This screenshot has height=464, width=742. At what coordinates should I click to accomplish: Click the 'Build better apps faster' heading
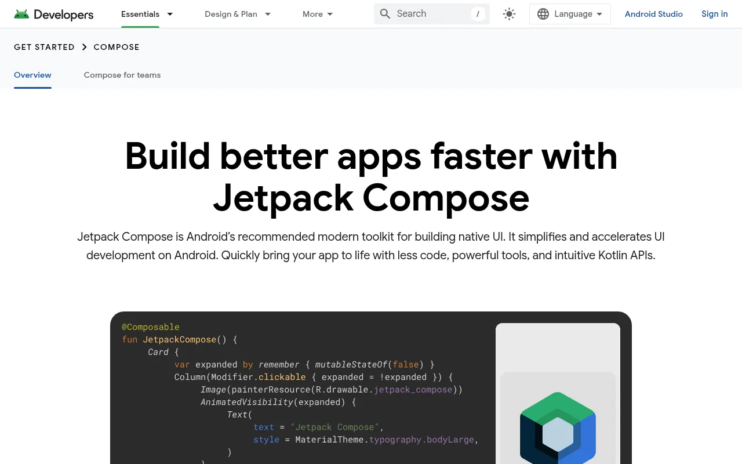pos(371,177)
